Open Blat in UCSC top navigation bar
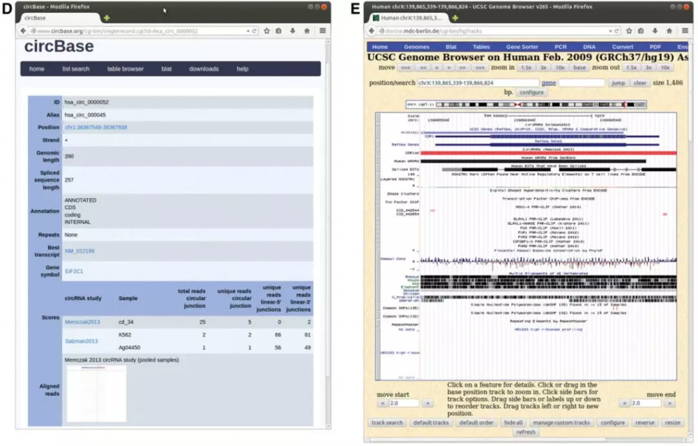 click(x=451, y=47)
